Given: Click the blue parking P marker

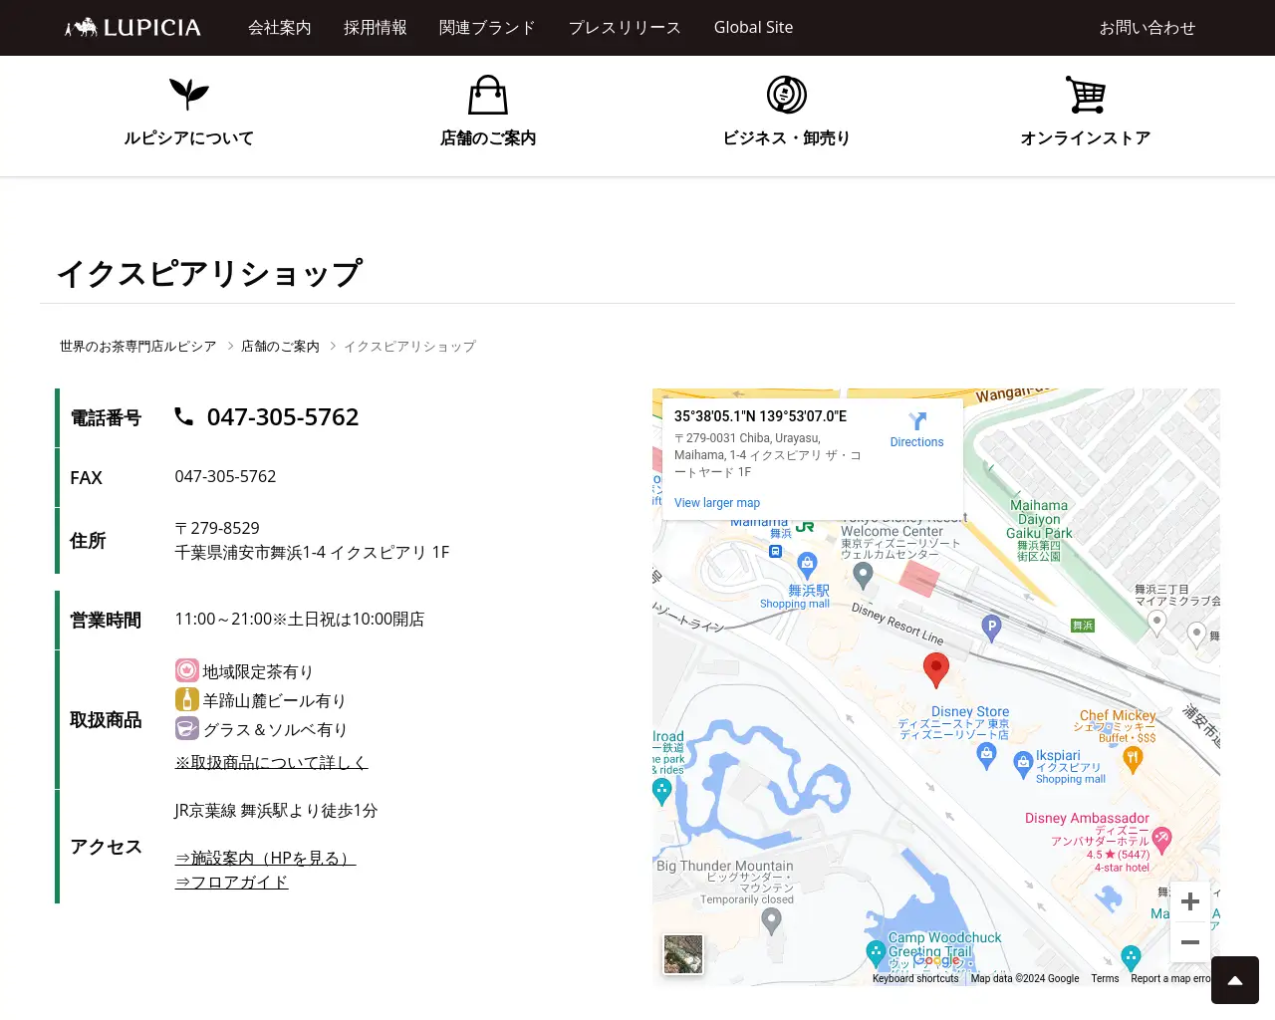Looking at the screenshot, I should 991,627.
